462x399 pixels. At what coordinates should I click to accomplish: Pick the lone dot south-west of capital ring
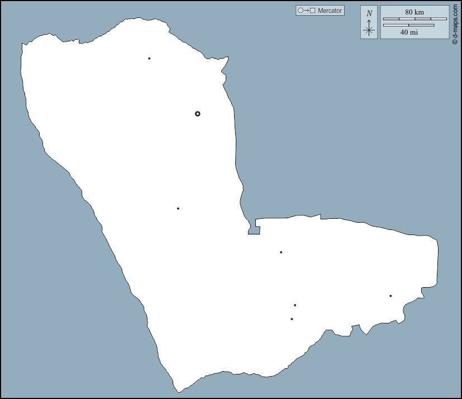178,208
